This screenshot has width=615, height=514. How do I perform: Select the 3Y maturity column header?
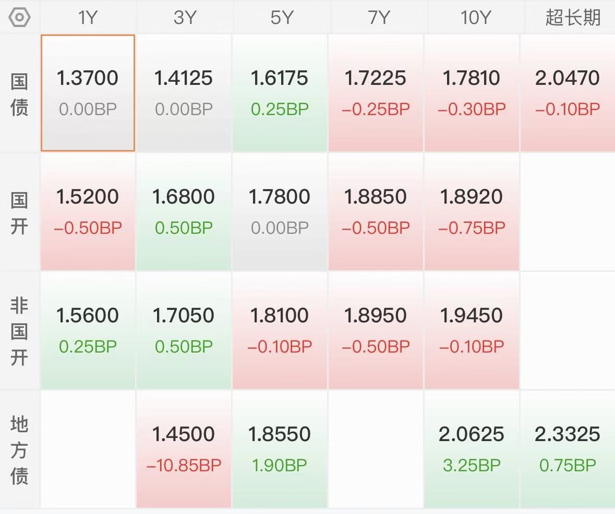(184, 18)
